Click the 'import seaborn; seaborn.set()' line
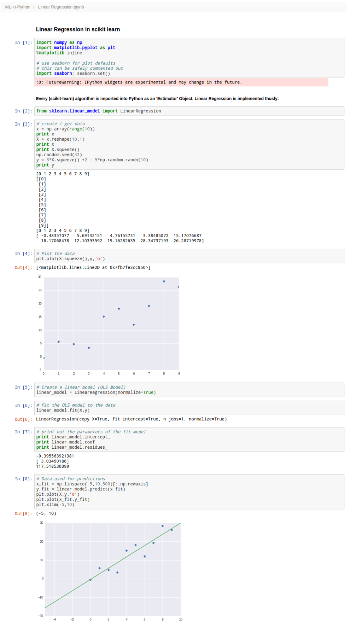Screen dimensions: 362x623 coord(73,74)
